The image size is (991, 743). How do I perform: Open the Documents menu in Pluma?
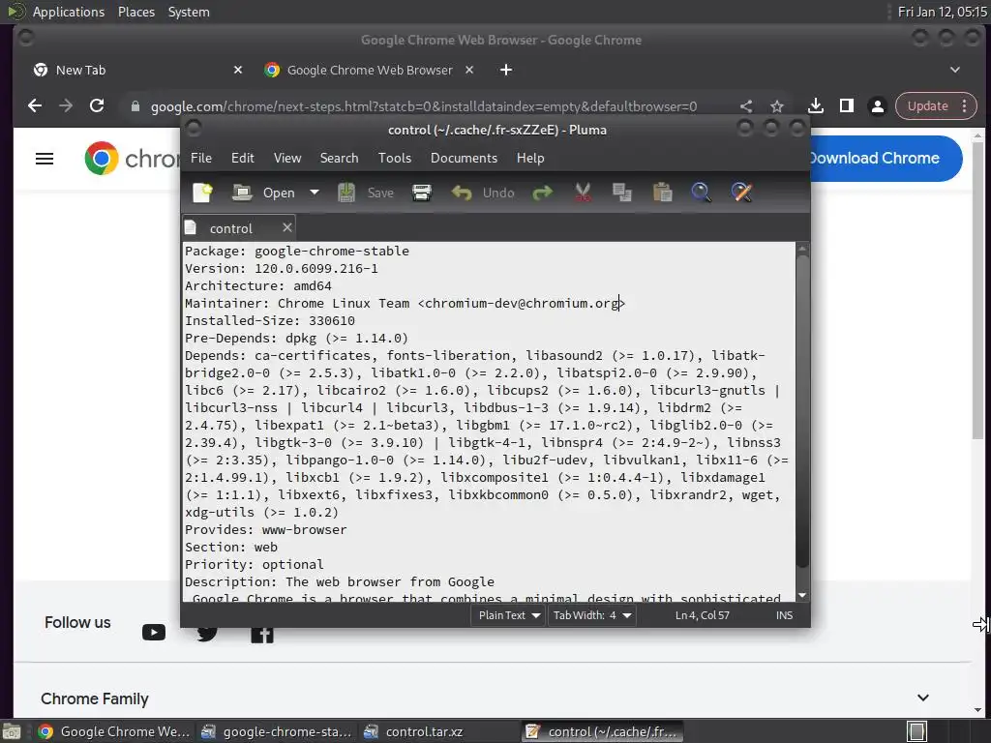(464, 158)
